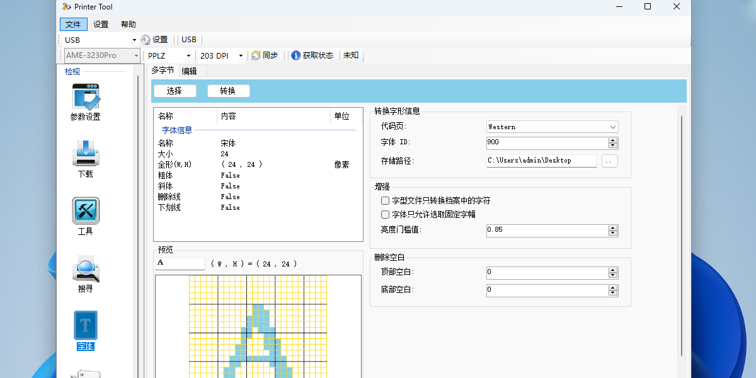Expand the PPLZ language dropdown
Screen dimensions: 756x378
pyautogui.click(x=188, y=55)
